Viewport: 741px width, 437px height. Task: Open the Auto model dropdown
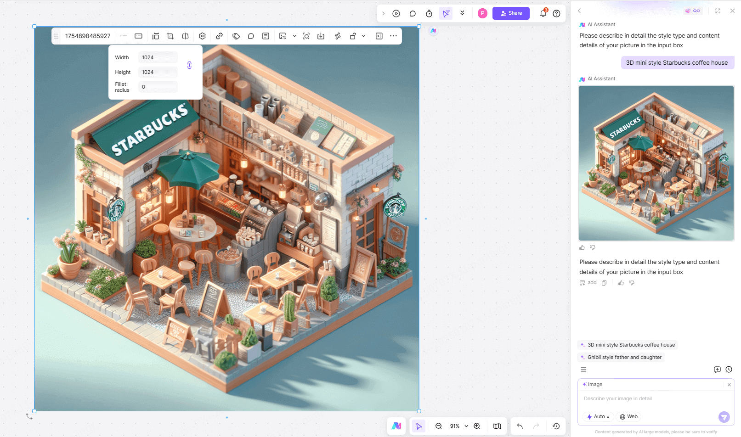(x=598, y=417)
